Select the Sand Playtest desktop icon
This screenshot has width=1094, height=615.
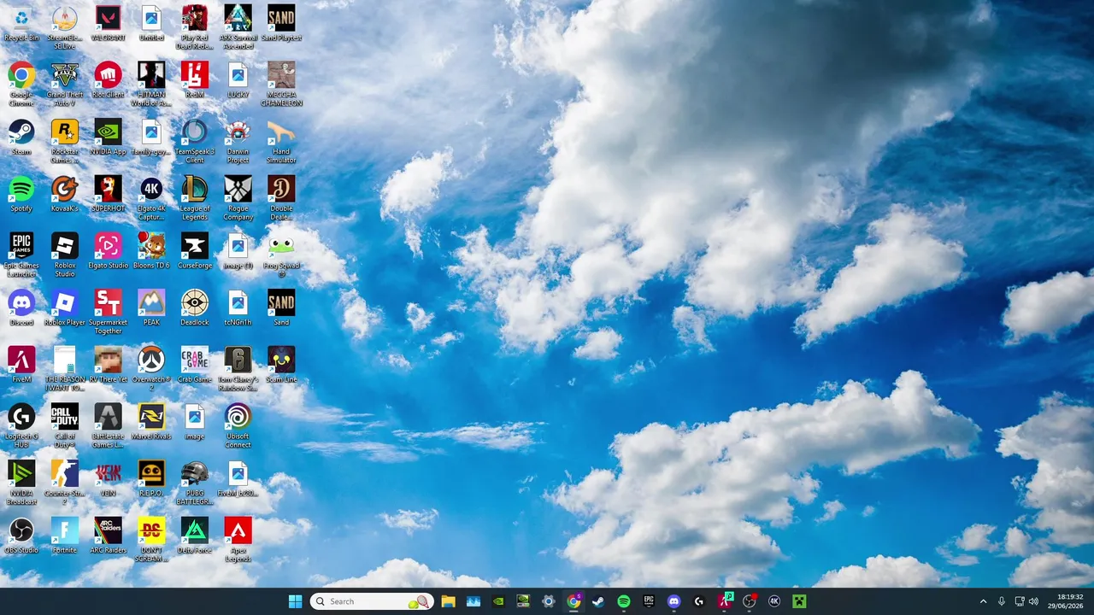tap(281, 24)
